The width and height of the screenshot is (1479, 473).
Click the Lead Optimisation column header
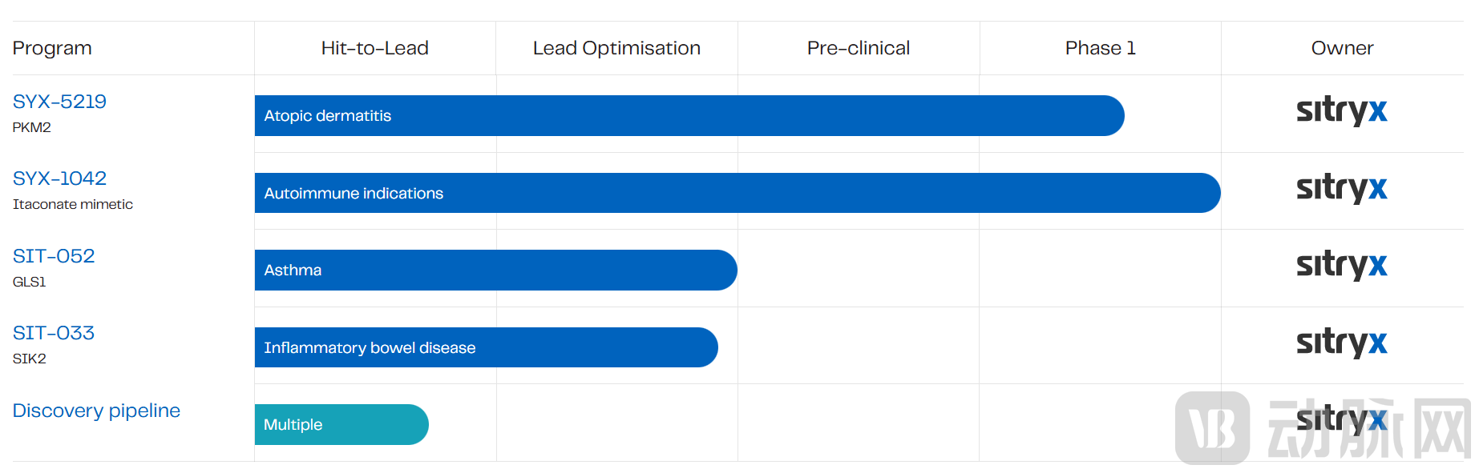pos(616,48)
